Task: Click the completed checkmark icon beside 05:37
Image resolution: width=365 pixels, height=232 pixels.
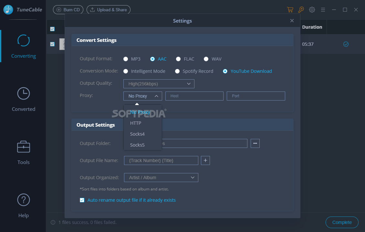Action: [346, 44]
